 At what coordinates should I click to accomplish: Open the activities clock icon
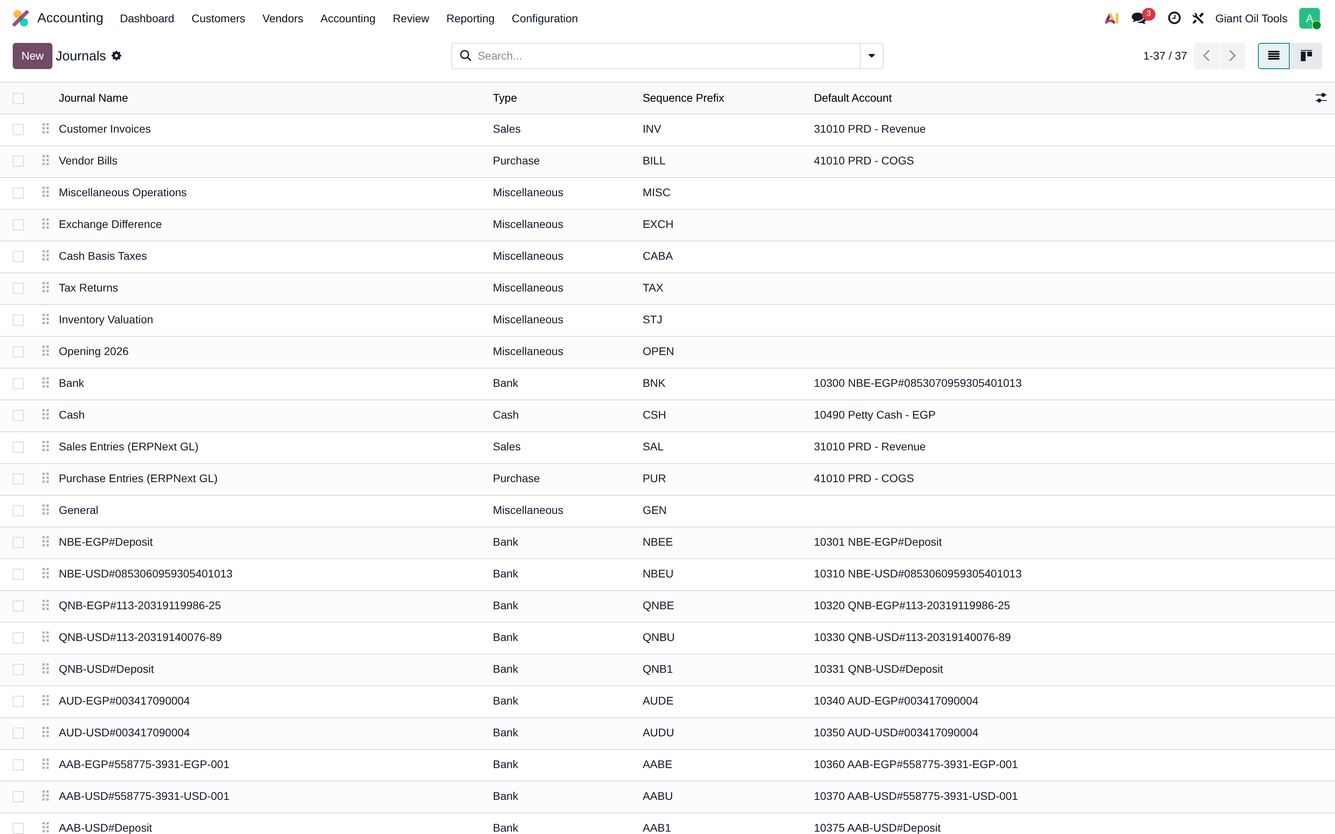pyautogui.click(x=1174, y=18)
